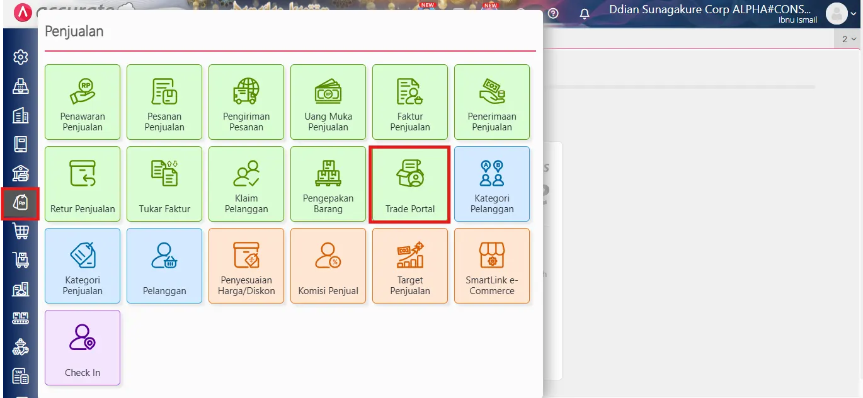Image resolution: width=863 pixels, height=398 pixels.
Task: Select the highlighted Penjualan sidebar icon
Action: click(20, 203)
